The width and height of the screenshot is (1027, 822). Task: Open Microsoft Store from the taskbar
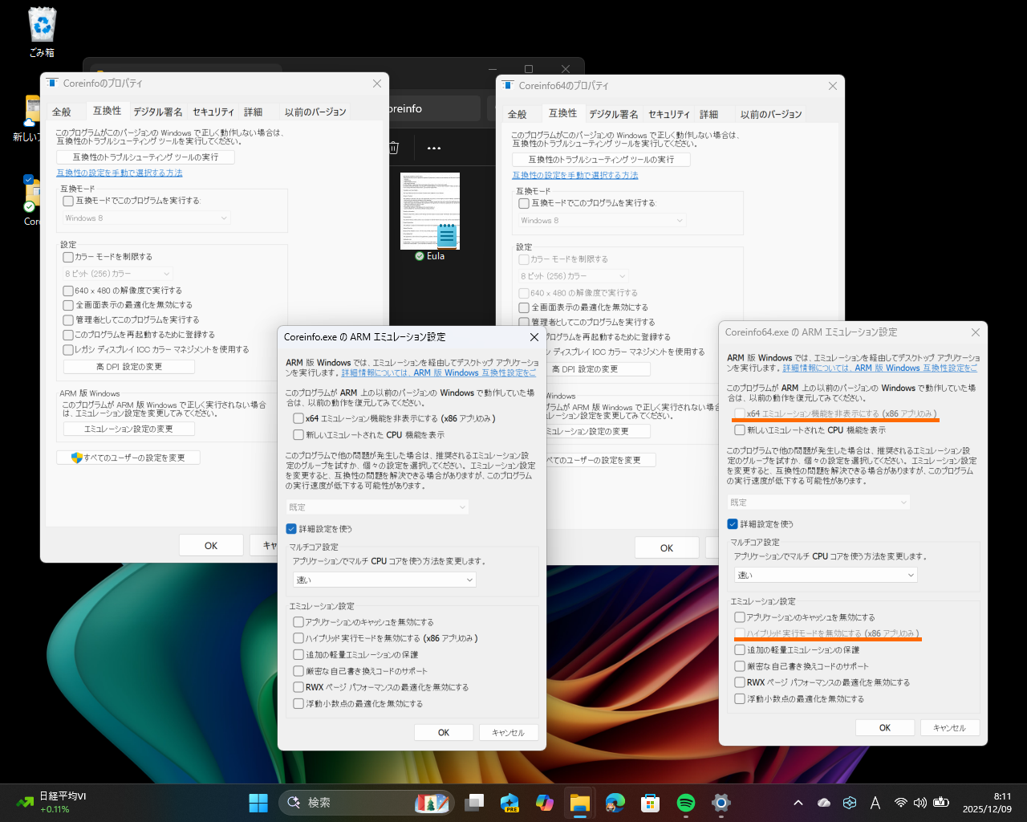(x=650, y=802)
